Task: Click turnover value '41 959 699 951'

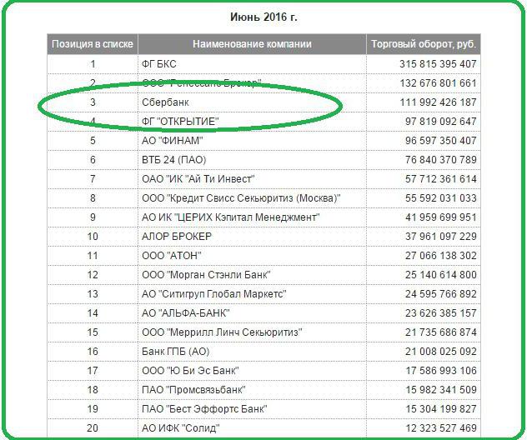Action: click(440, 217)
